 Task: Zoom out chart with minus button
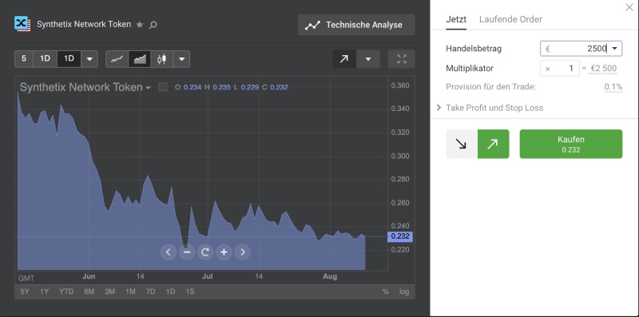(x=187, y=252)
